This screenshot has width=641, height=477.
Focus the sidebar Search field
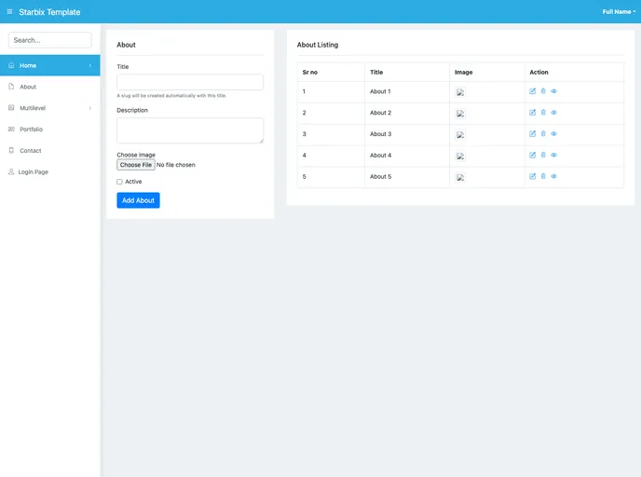50,40
